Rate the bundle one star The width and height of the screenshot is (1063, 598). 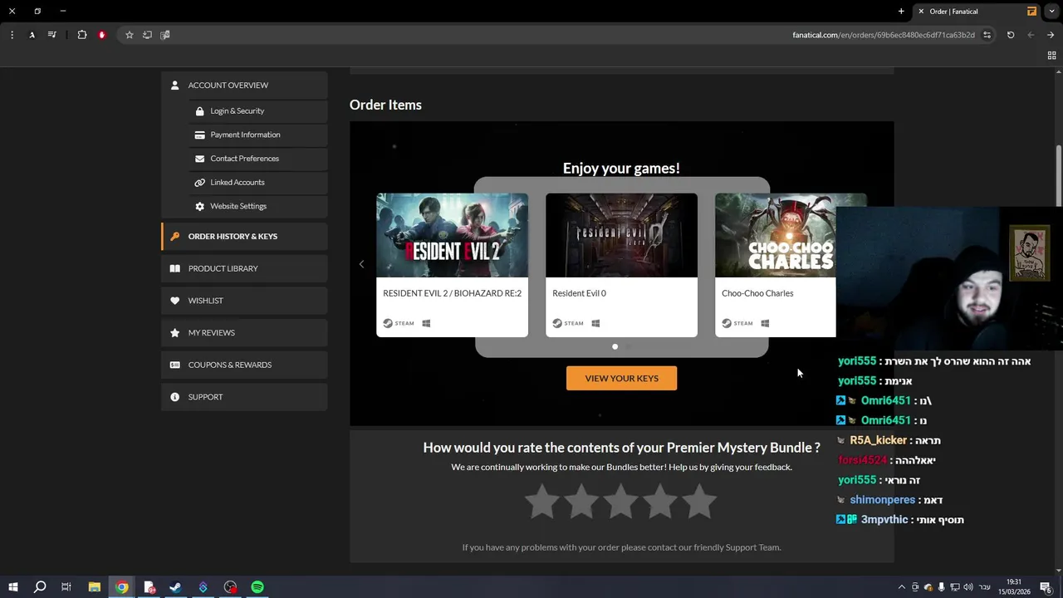coord(542,502)
